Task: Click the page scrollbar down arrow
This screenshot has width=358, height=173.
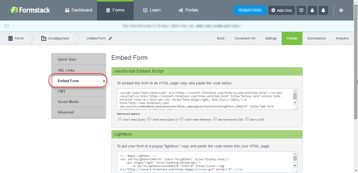Action: (356, 171)
